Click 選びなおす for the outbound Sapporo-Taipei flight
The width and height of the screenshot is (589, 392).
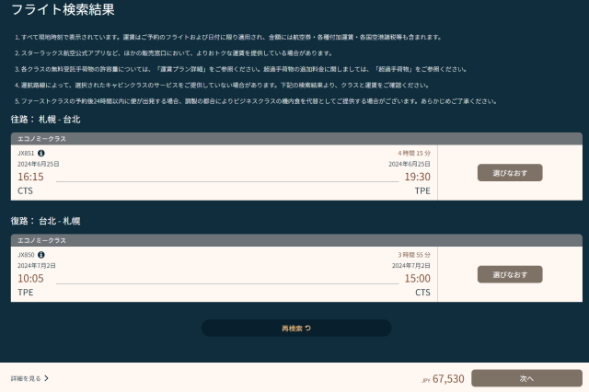(510, 173)
